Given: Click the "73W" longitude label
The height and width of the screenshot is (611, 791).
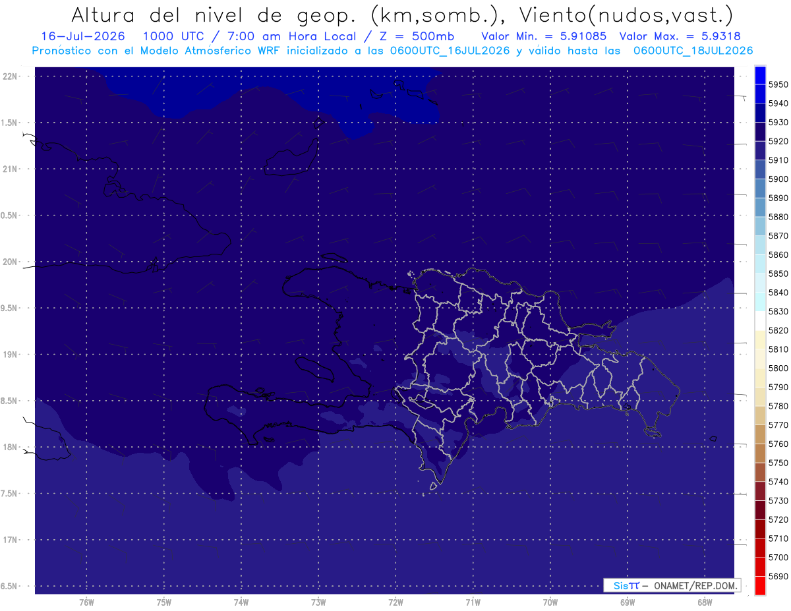Looking at the screenshot, I should coord(318,602).
